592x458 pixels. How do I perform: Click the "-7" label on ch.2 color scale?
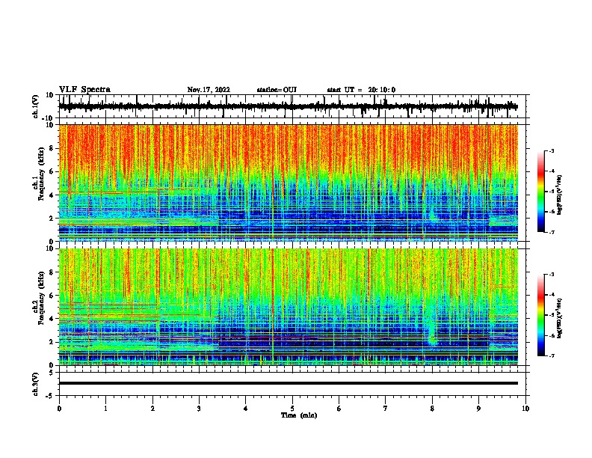pyautogui.click(x=551, y=355)
